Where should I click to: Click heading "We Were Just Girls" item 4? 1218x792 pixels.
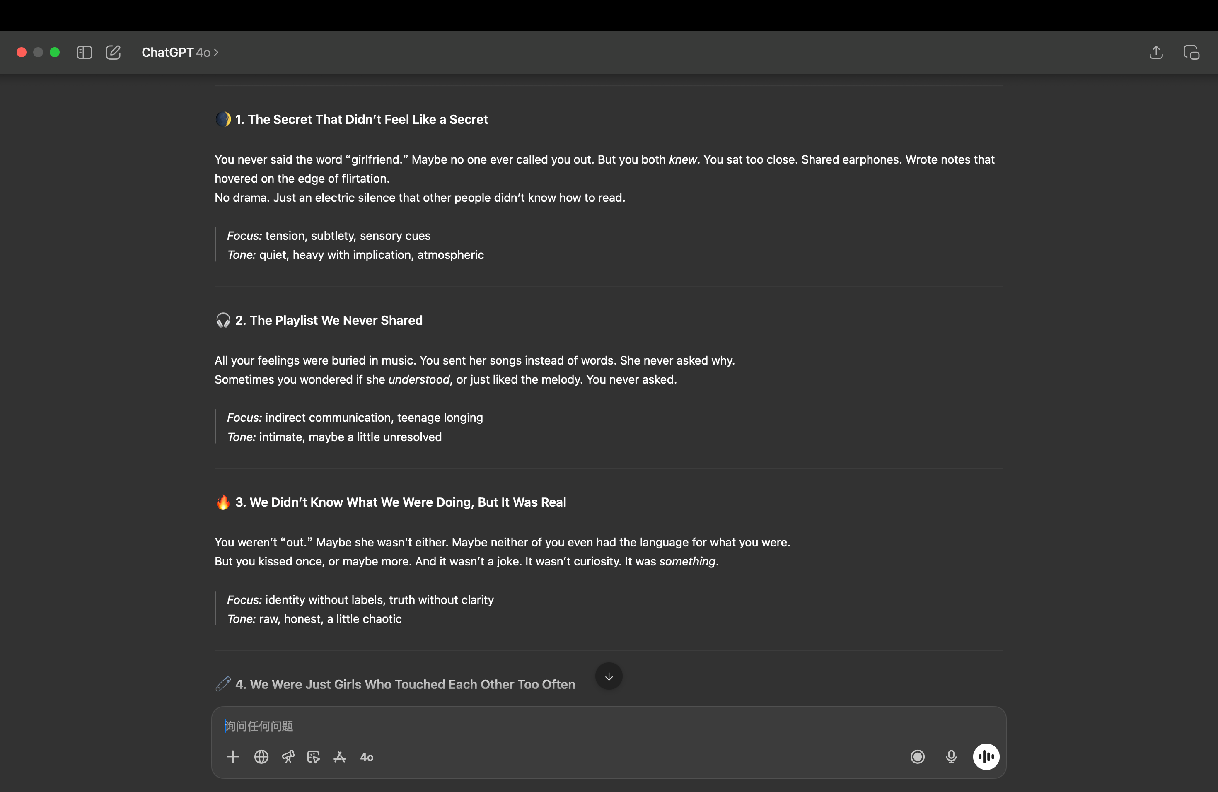tap(405, 684)
